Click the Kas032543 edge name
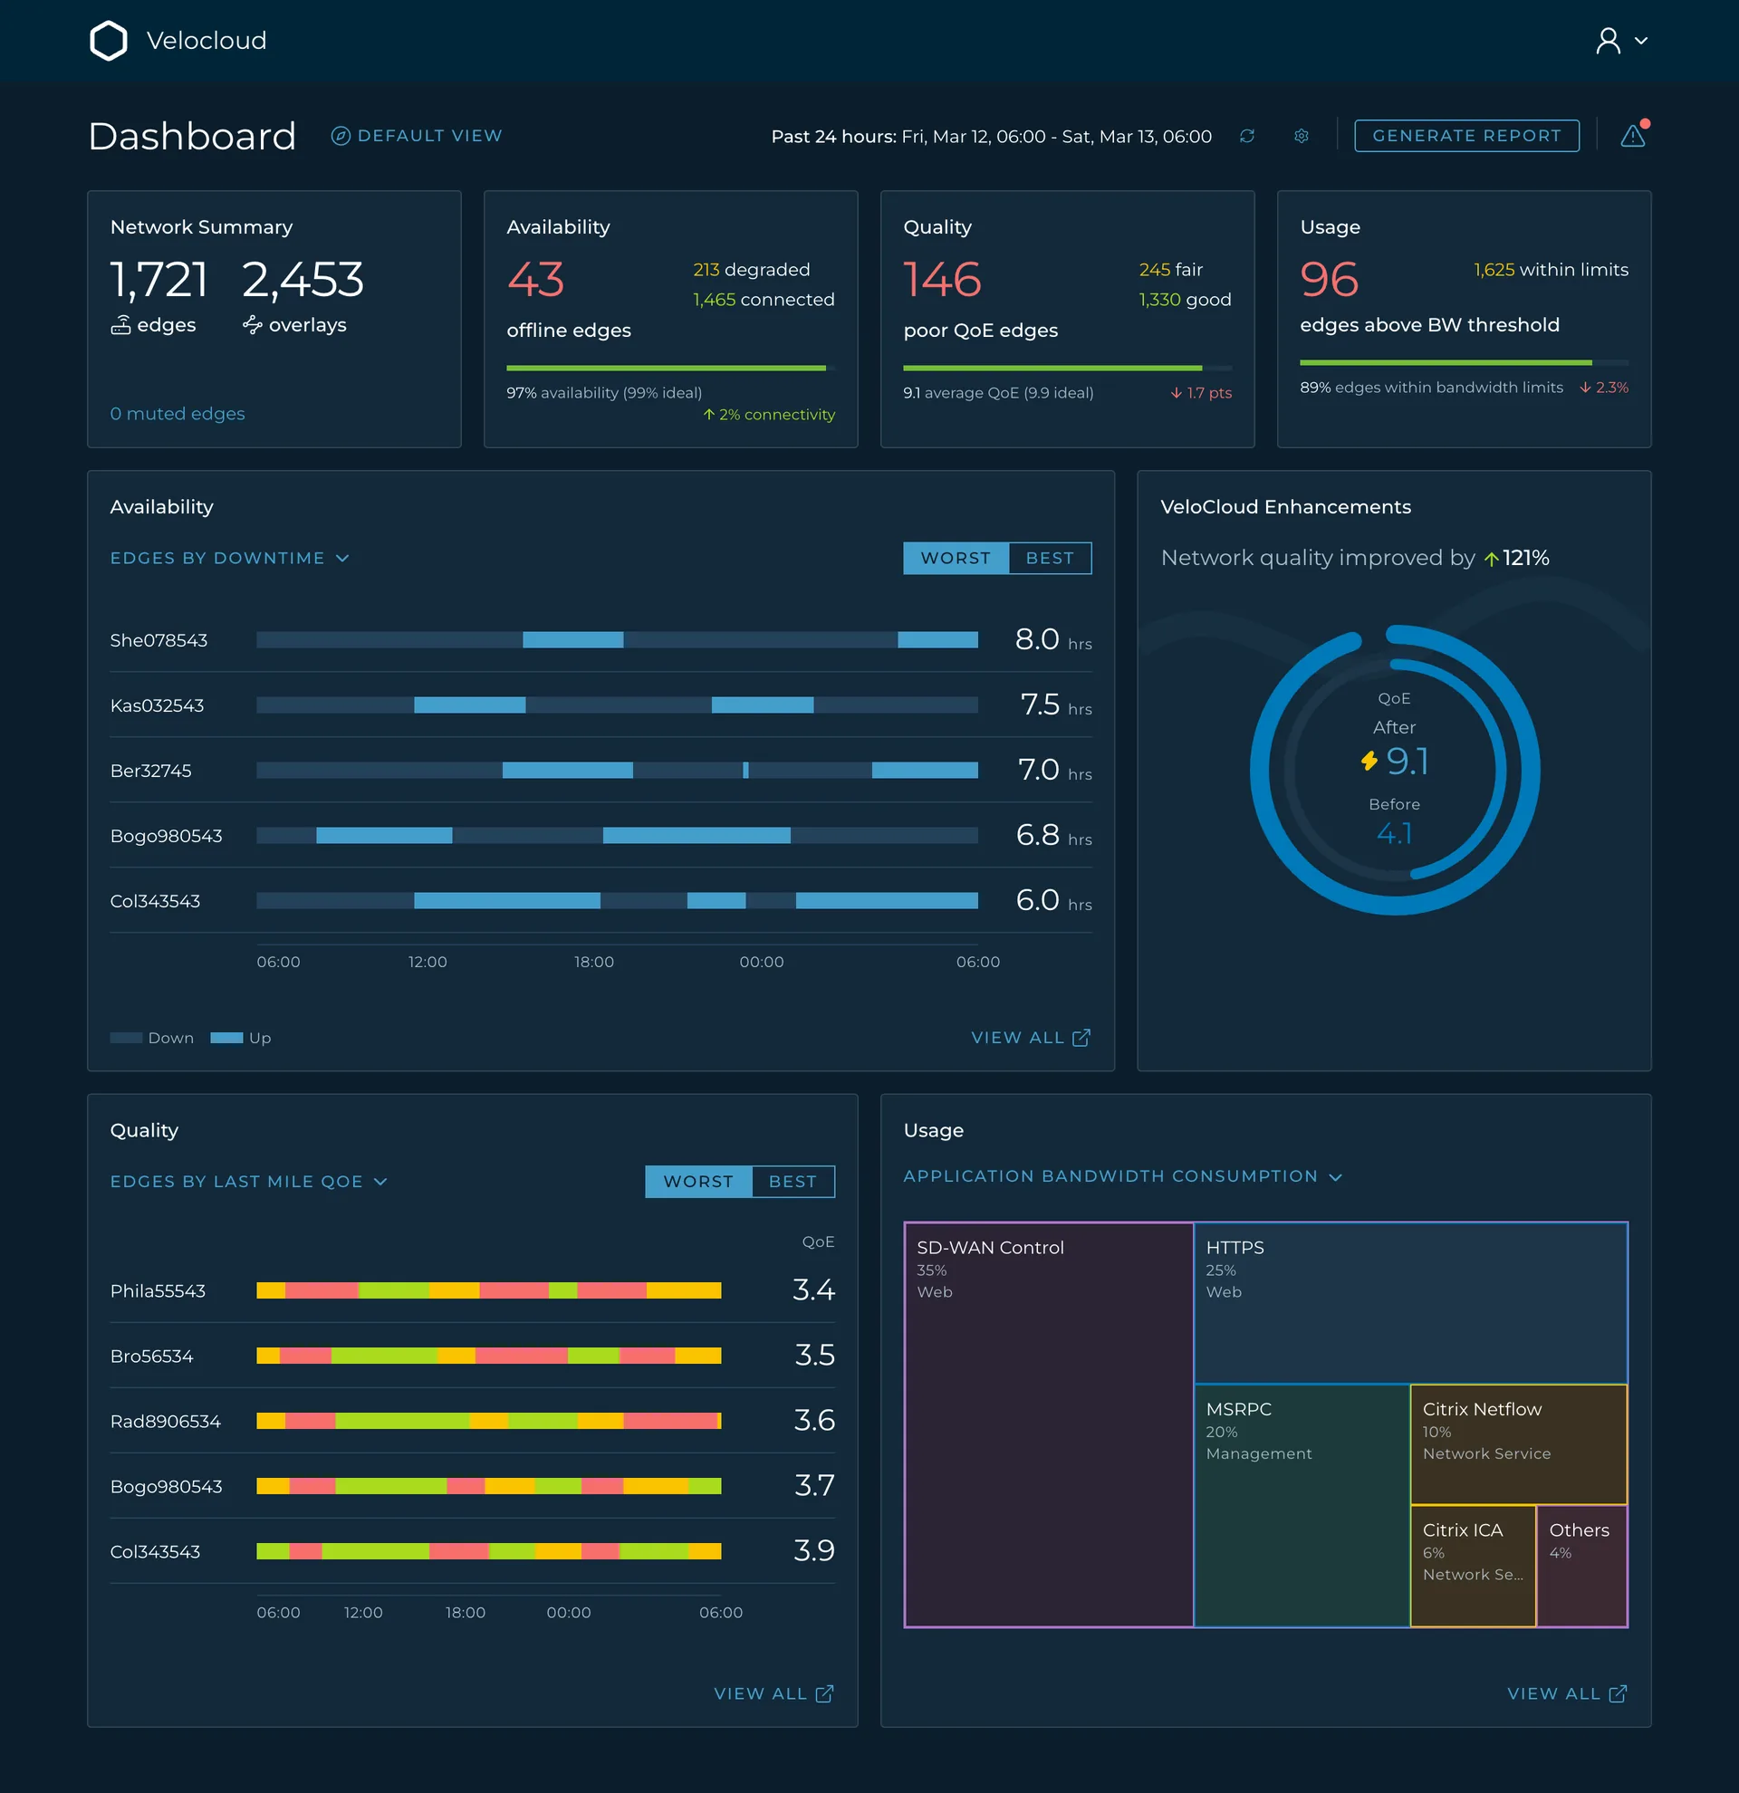The width and height of the screenshot is (1739, 1793). [x=157, y=705]
